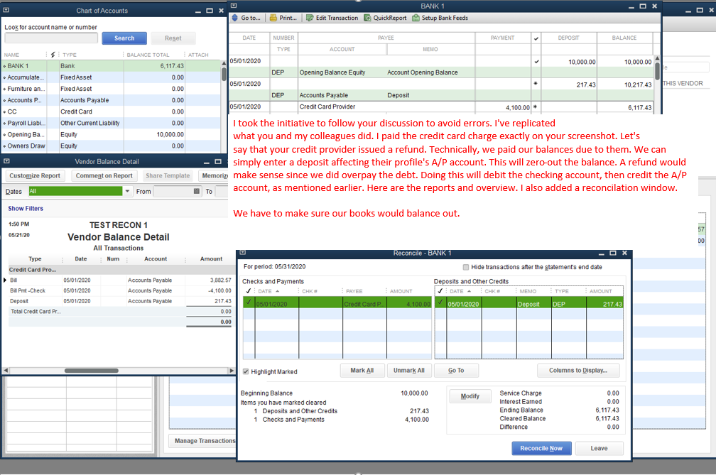This screenshot has height=475, width=716.
Task: Click the Chart of Accounts vertical scrollbar
Action: coord(224,74)
